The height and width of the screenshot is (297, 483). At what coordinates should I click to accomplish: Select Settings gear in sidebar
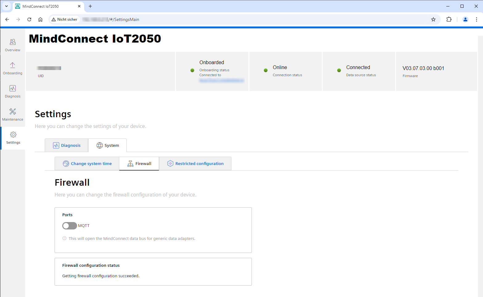[13, 138]
